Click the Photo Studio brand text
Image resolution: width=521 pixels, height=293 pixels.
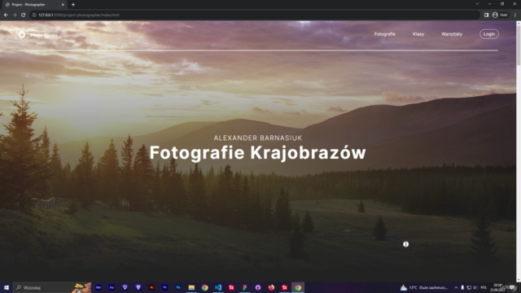coord(43,35)
